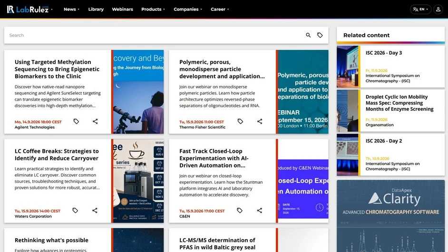
Task: Click Organomation label under Droplet item
Action: click(x=380, y=125)
